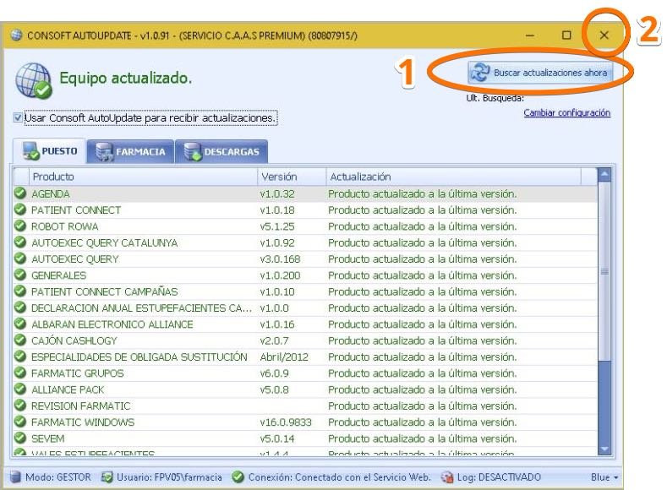Switch to the PUESTO tab

(50, 151)
